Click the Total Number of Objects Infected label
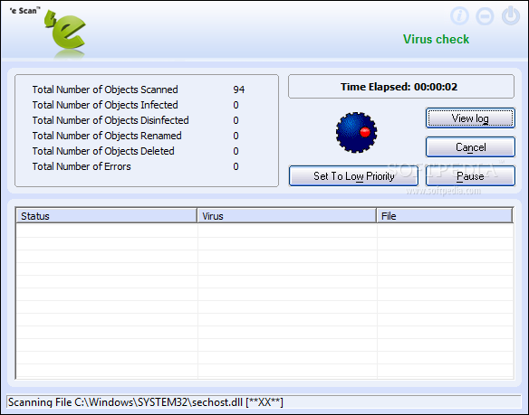The image size is (529, 415). [105, 105]
